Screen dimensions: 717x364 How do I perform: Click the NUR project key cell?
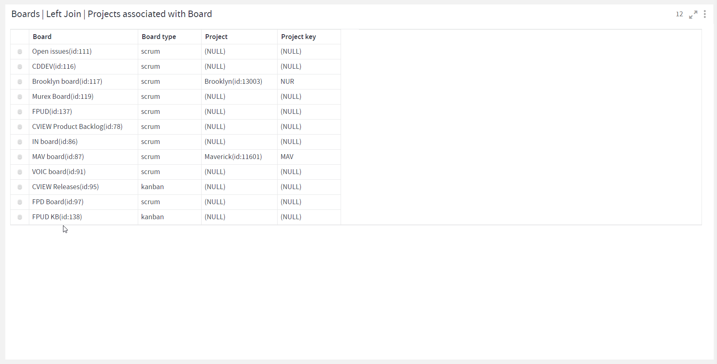(x=309, y=81)
